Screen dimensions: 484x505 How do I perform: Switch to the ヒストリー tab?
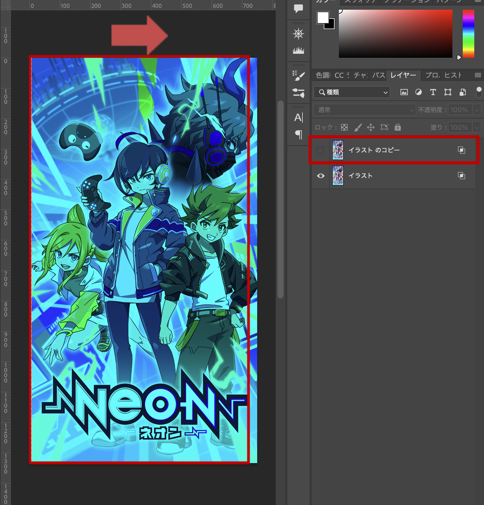[452, 75]
